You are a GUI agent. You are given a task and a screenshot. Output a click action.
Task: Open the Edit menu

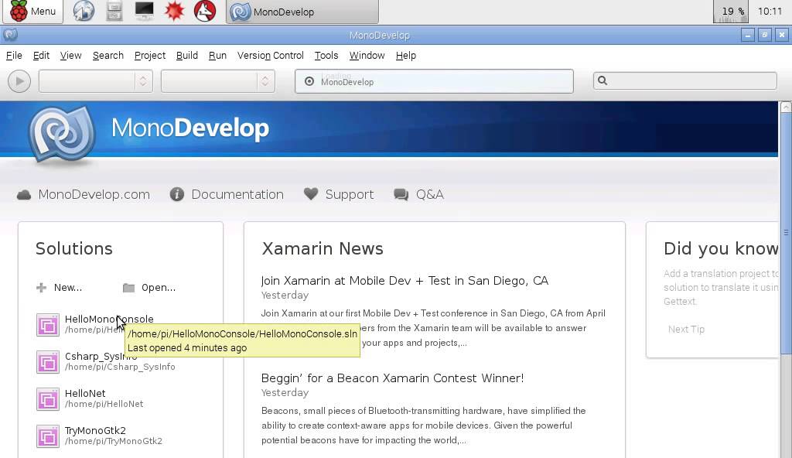click(41, 56)
